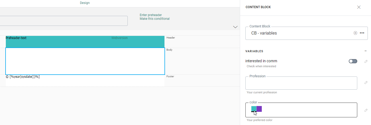Open the Content Block selector field

[x=299, y=33]
